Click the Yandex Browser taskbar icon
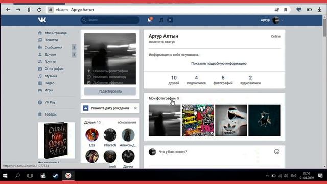Image resolution: width=327 pixels, height=184 pixels. pos(68,176)
